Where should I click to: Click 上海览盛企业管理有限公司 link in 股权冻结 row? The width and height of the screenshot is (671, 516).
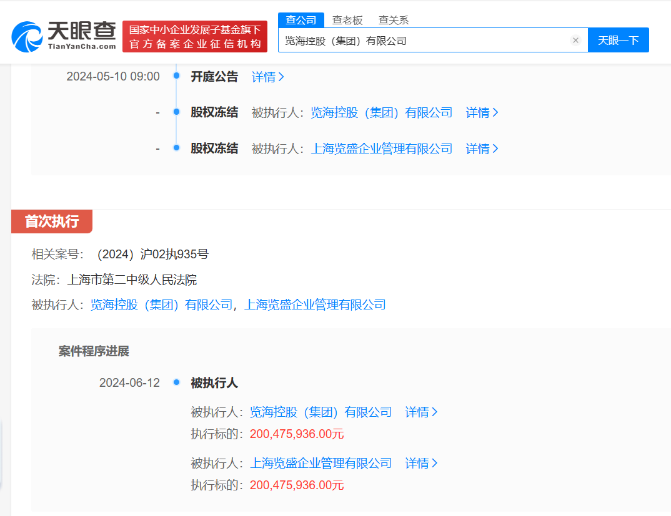tap(381, 149)
